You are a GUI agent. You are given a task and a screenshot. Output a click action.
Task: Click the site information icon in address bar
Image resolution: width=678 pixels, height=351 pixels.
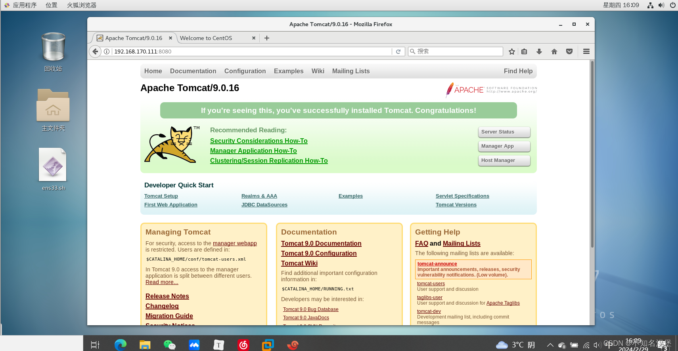(107, 52)
